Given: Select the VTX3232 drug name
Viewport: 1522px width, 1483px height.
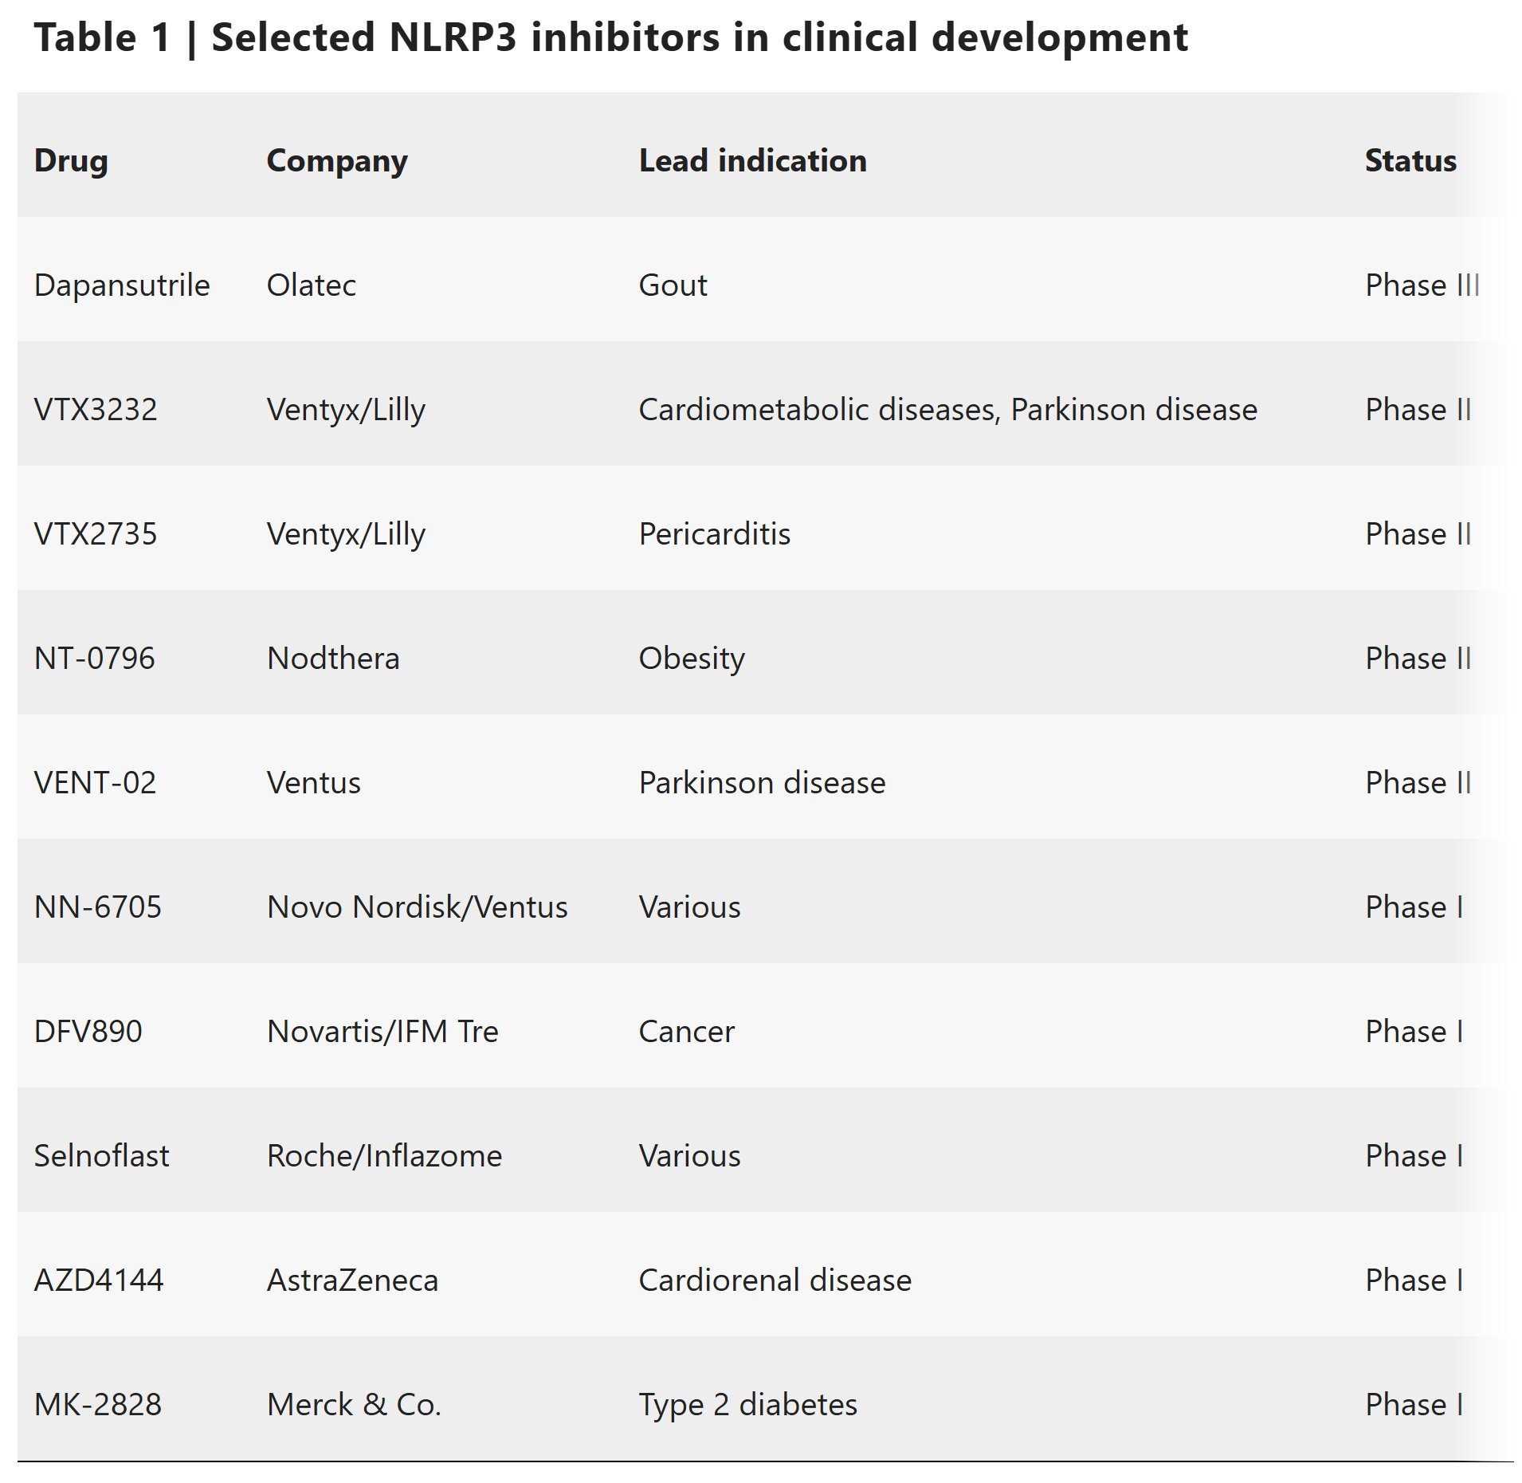Looking at the screenshot, I should tap(96, 410).
